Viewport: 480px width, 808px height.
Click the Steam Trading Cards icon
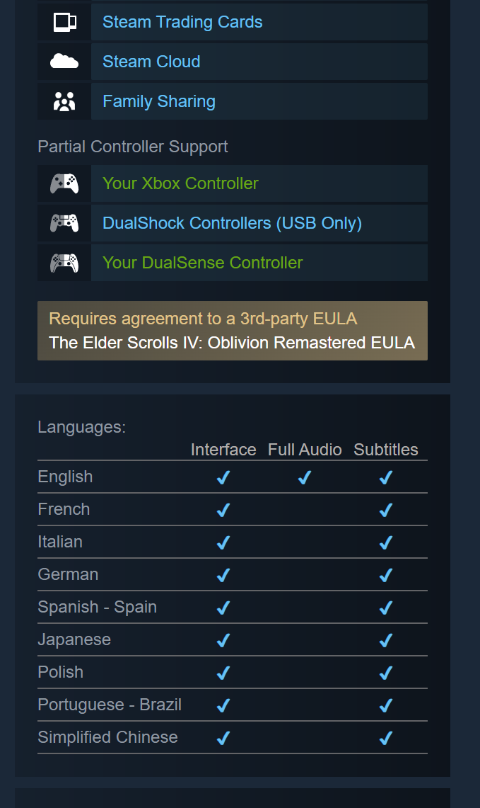pyautogui.click(x=64, y=22)
